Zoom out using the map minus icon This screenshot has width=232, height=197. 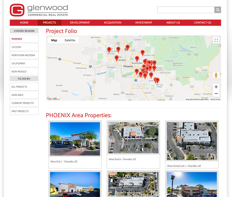tap(216, 93)
